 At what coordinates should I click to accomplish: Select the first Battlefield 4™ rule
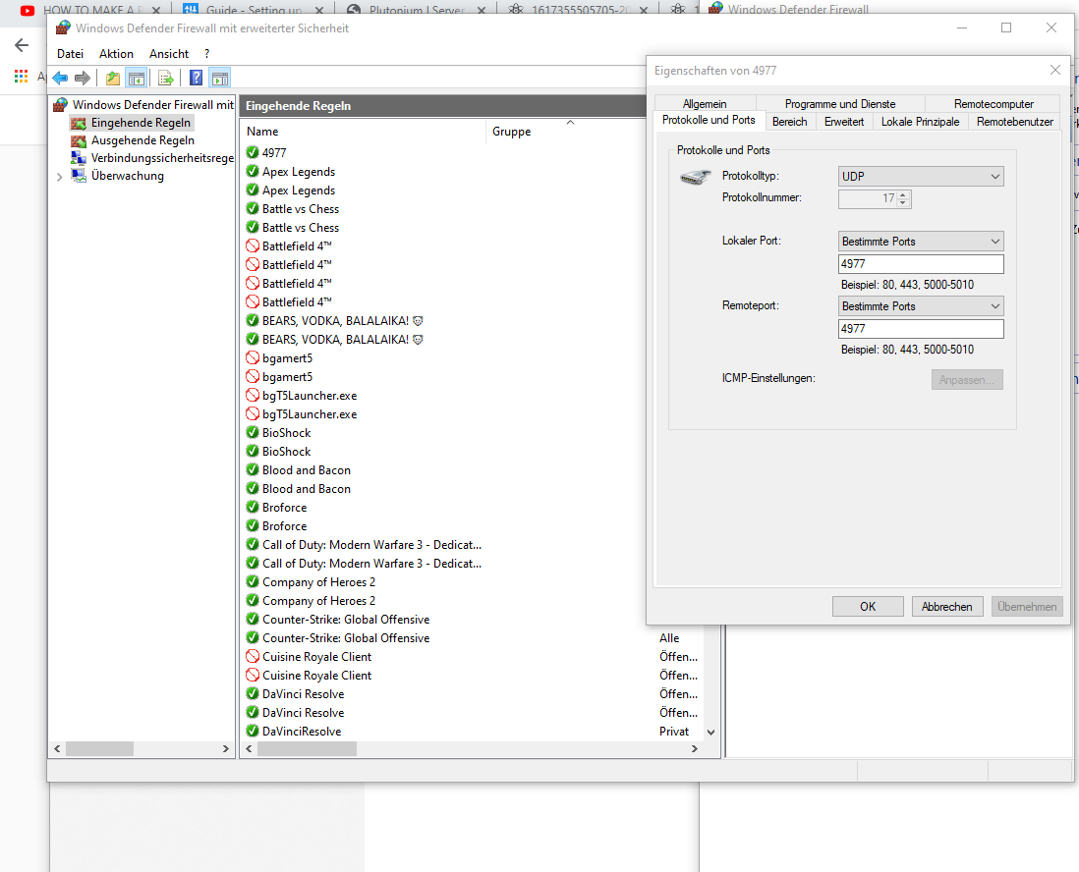click(297, 245)
